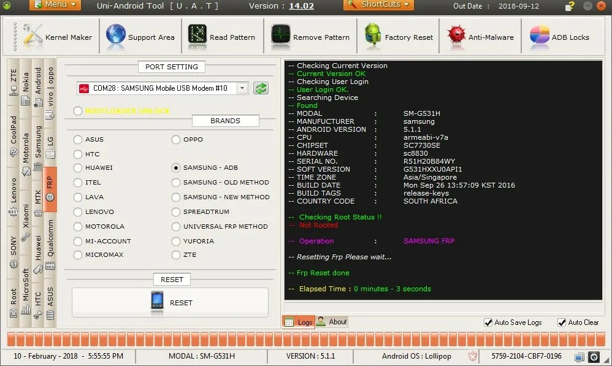Click the phone icon on RESET button
Viewport: 612px width, 366px height.
coord(158,302)
